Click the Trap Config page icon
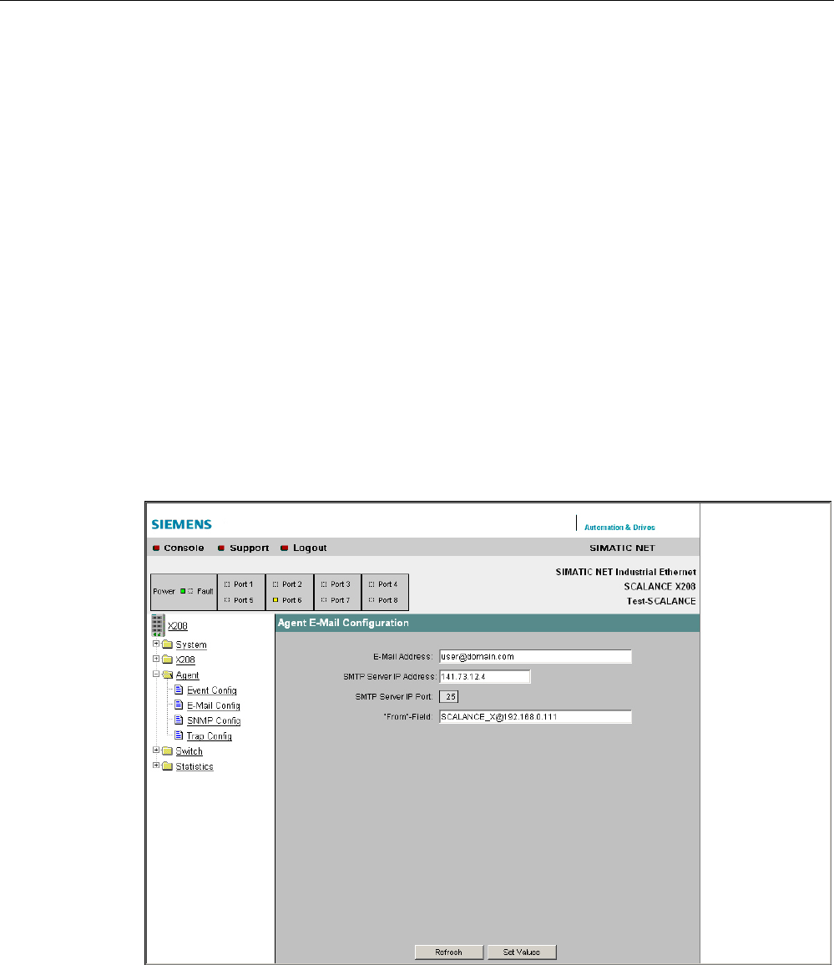Image resolution: width=834 pixels, height=965 pixels. point(179,735)
